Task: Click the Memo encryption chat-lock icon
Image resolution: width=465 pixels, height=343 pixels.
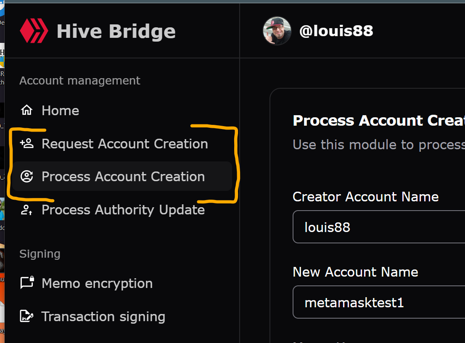Action: point(27,282)
